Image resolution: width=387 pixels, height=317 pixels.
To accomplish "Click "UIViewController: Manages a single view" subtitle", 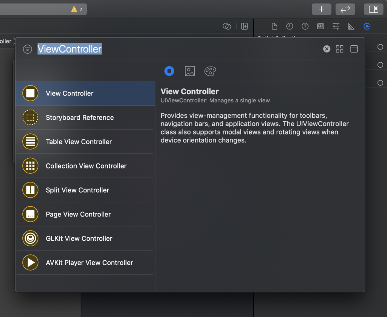I will click(x=215, y=101).
